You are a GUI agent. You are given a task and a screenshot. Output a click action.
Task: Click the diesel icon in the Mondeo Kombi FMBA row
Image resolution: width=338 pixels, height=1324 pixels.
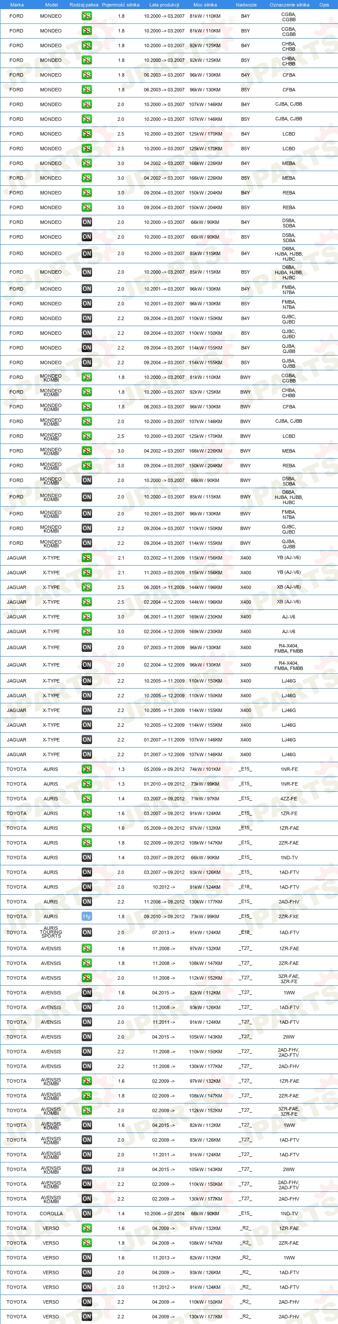click(x=87, y=514)
